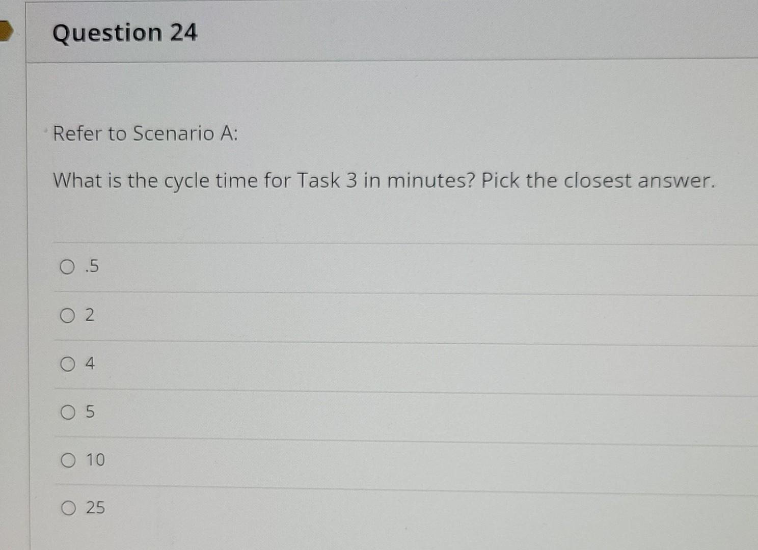Click the .5 answer label text
The height and width of the screenshot is (550, 758).
pos(92,266)
